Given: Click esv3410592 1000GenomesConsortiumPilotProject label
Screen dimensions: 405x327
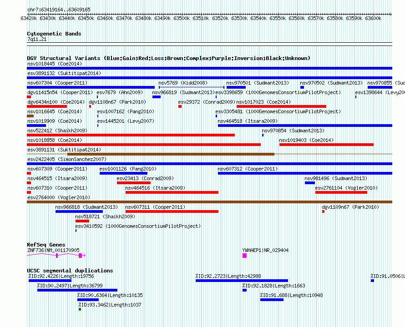Looking at the screenshot, I should coord(138,226).
